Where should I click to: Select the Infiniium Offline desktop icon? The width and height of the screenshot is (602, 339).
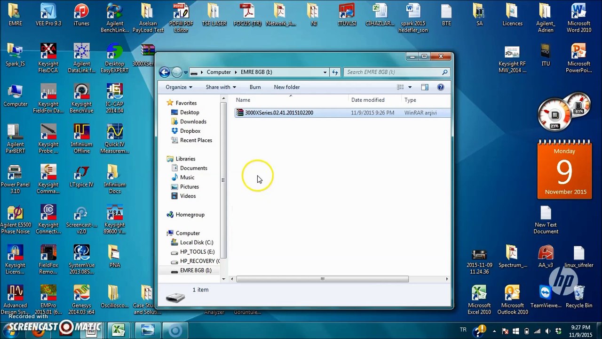click(x=81, y=139)
